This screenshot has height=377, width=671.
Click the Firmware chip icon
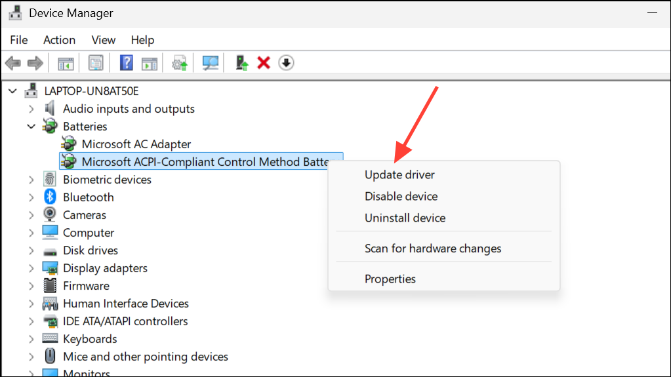(50, 285)
